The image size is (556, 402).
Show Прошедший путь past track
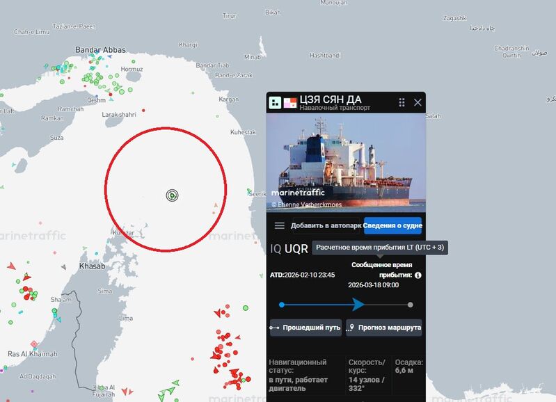pos(305,328)
